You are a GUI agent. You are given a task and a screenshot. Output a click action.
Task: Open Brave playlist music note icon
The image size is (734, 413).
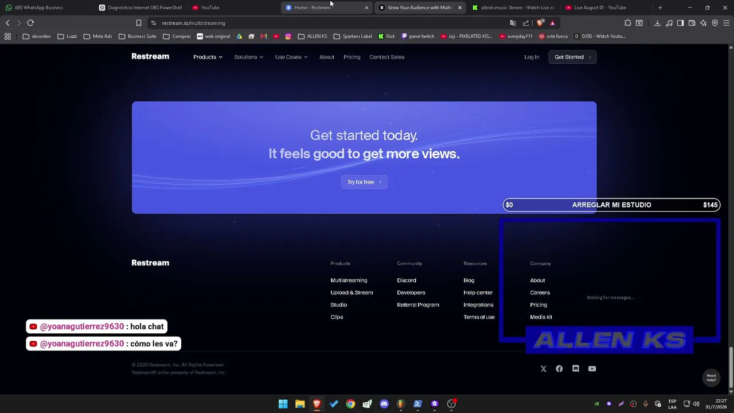tap(669, 23)
